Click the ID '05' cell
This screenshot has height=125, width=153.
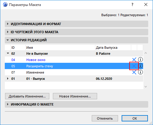[x=13, y=66]
